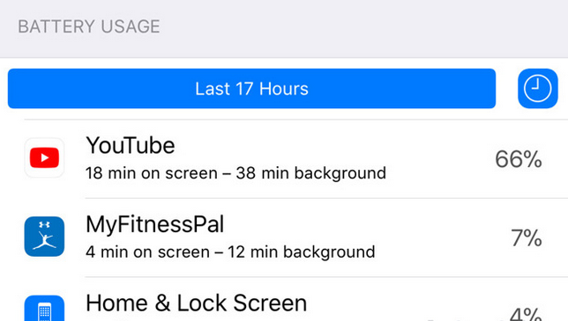568x321 pixels.
Task: Tap MyFitnessPal's 4 min on screen detail
Action: click(147, 252)
